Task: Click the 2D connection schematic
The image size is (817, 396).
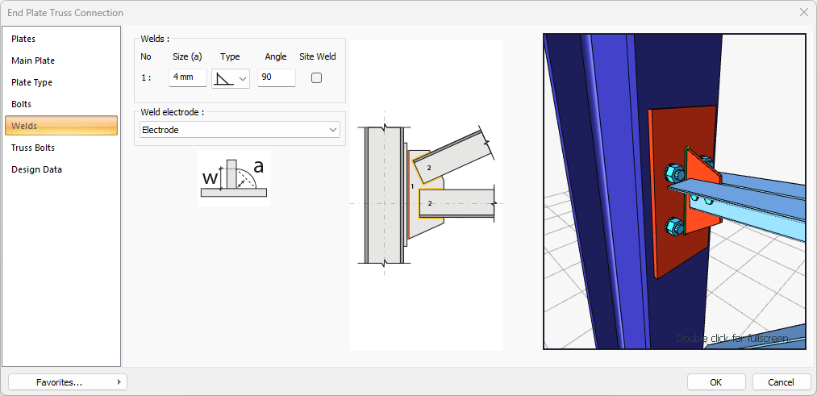Action: tap(427, 195)
